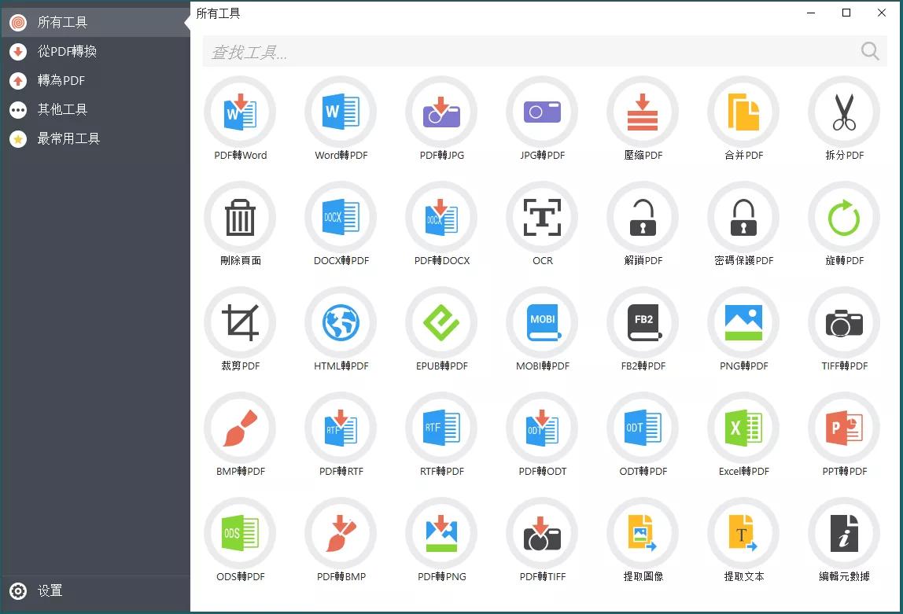Click the magnifier search button
The width and height of the screenshot is (903, 614).
click(870, 51)
